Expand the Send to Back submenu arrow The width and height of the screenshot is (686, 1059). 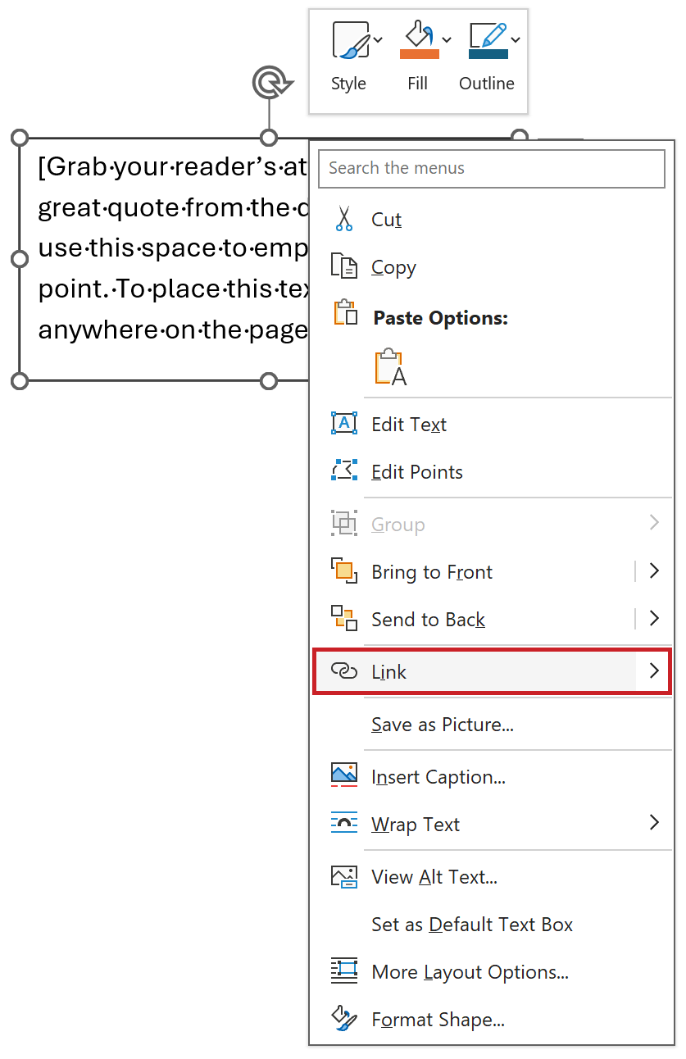pos(654,619)
